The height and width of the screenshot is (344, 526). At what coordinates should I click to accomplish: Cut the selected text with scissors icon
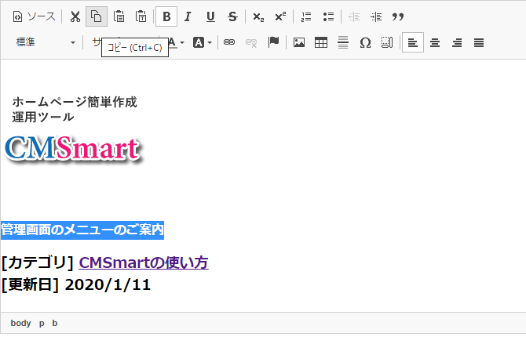pos(75,16)
